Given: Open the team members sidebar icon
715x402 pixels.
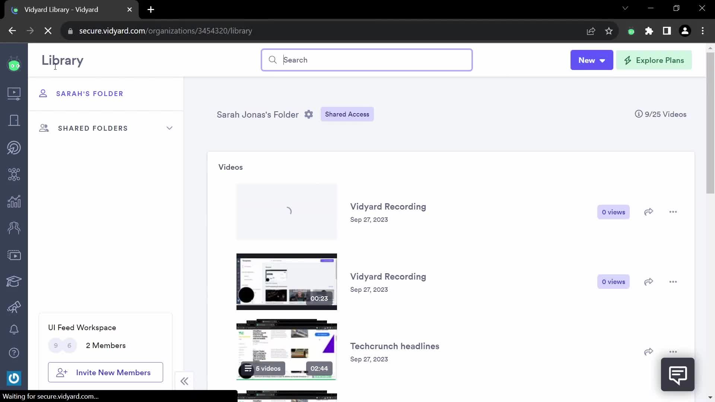Looking at the screenshot, I should click(14, 228).
